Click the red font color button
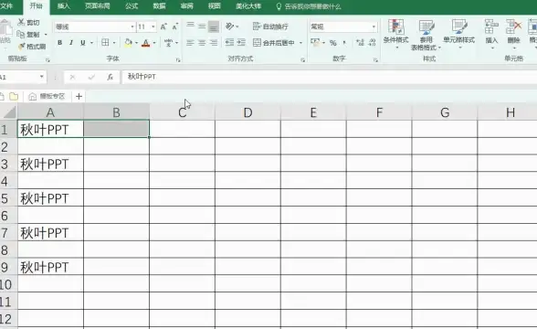The width and height of the screenshot is (537, 329). pos(145,43)
